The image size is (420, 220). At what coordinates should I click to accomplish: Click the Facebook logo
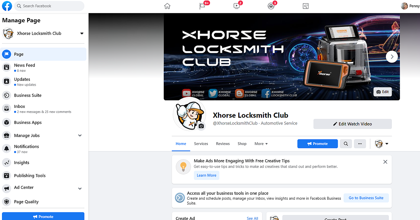pos(7,6)
